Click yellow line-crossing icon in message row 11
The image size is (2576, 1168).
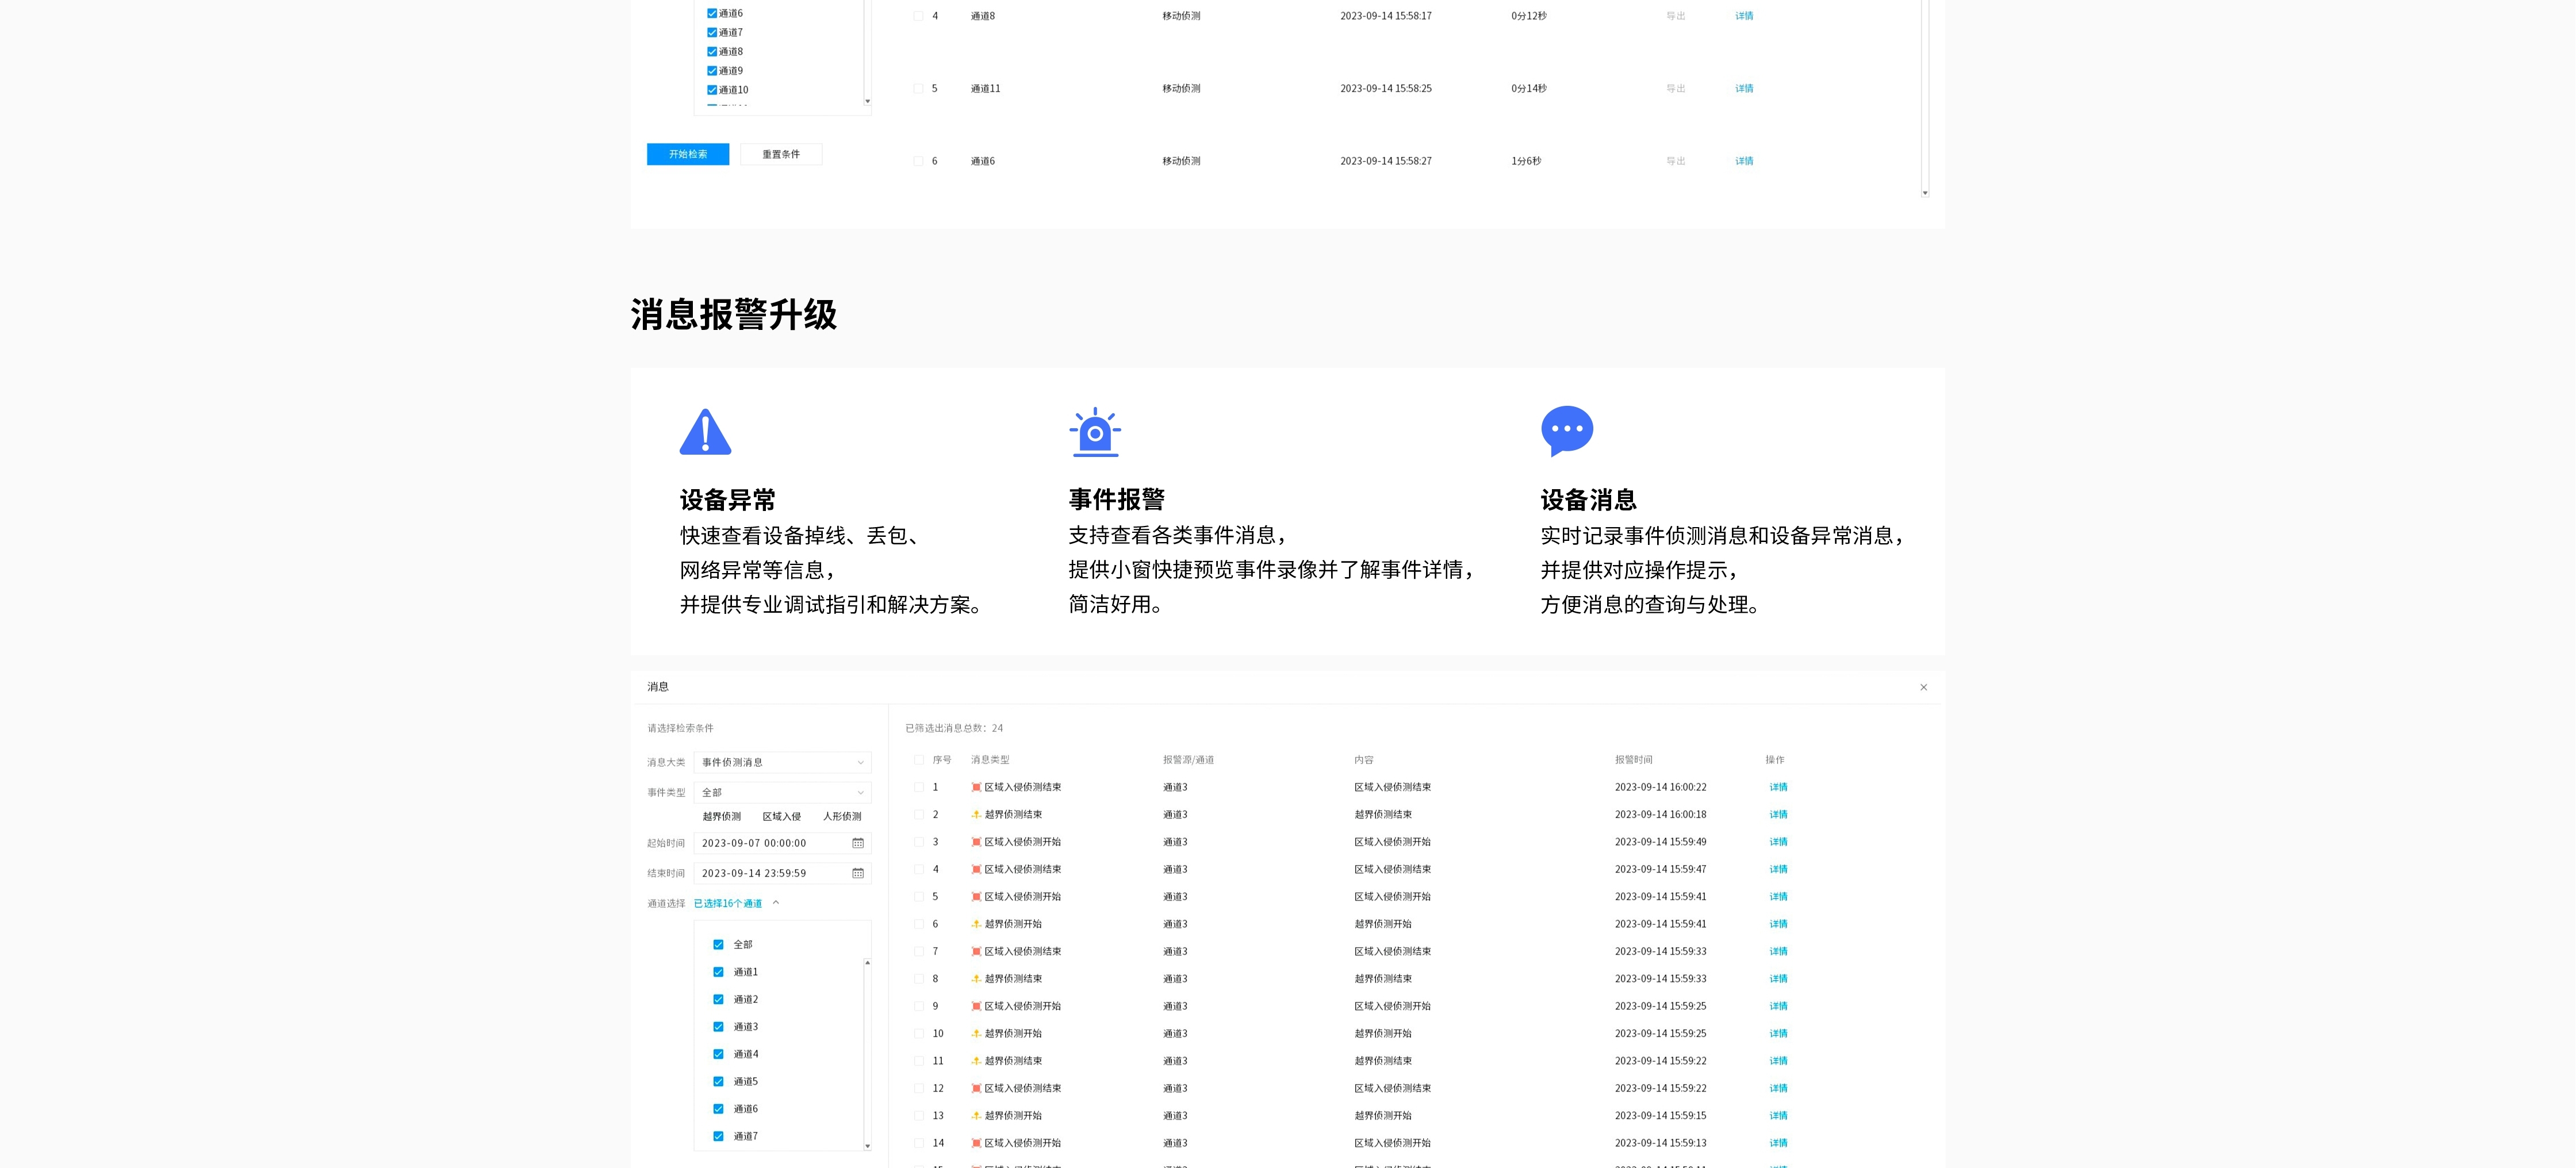[x=976, y=1061]
